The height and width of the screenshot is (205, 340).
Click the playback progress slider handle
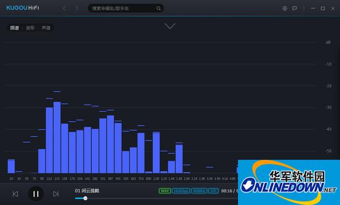(86, 198)
